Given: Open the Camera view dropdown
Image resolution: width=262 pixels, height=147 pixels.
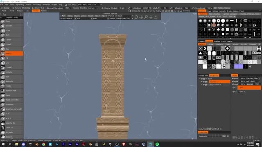Looking at the screenshot, I should (190, 11).
